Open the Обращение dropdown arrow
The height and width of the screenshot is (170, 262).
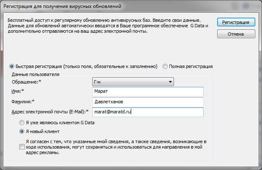170,82
